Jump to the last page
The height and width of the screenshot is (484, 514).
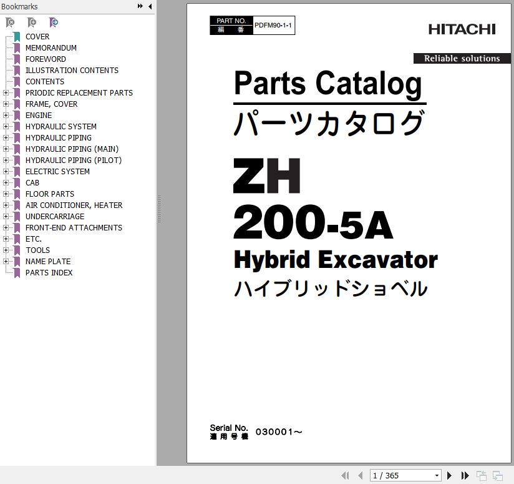pos(465,475)
